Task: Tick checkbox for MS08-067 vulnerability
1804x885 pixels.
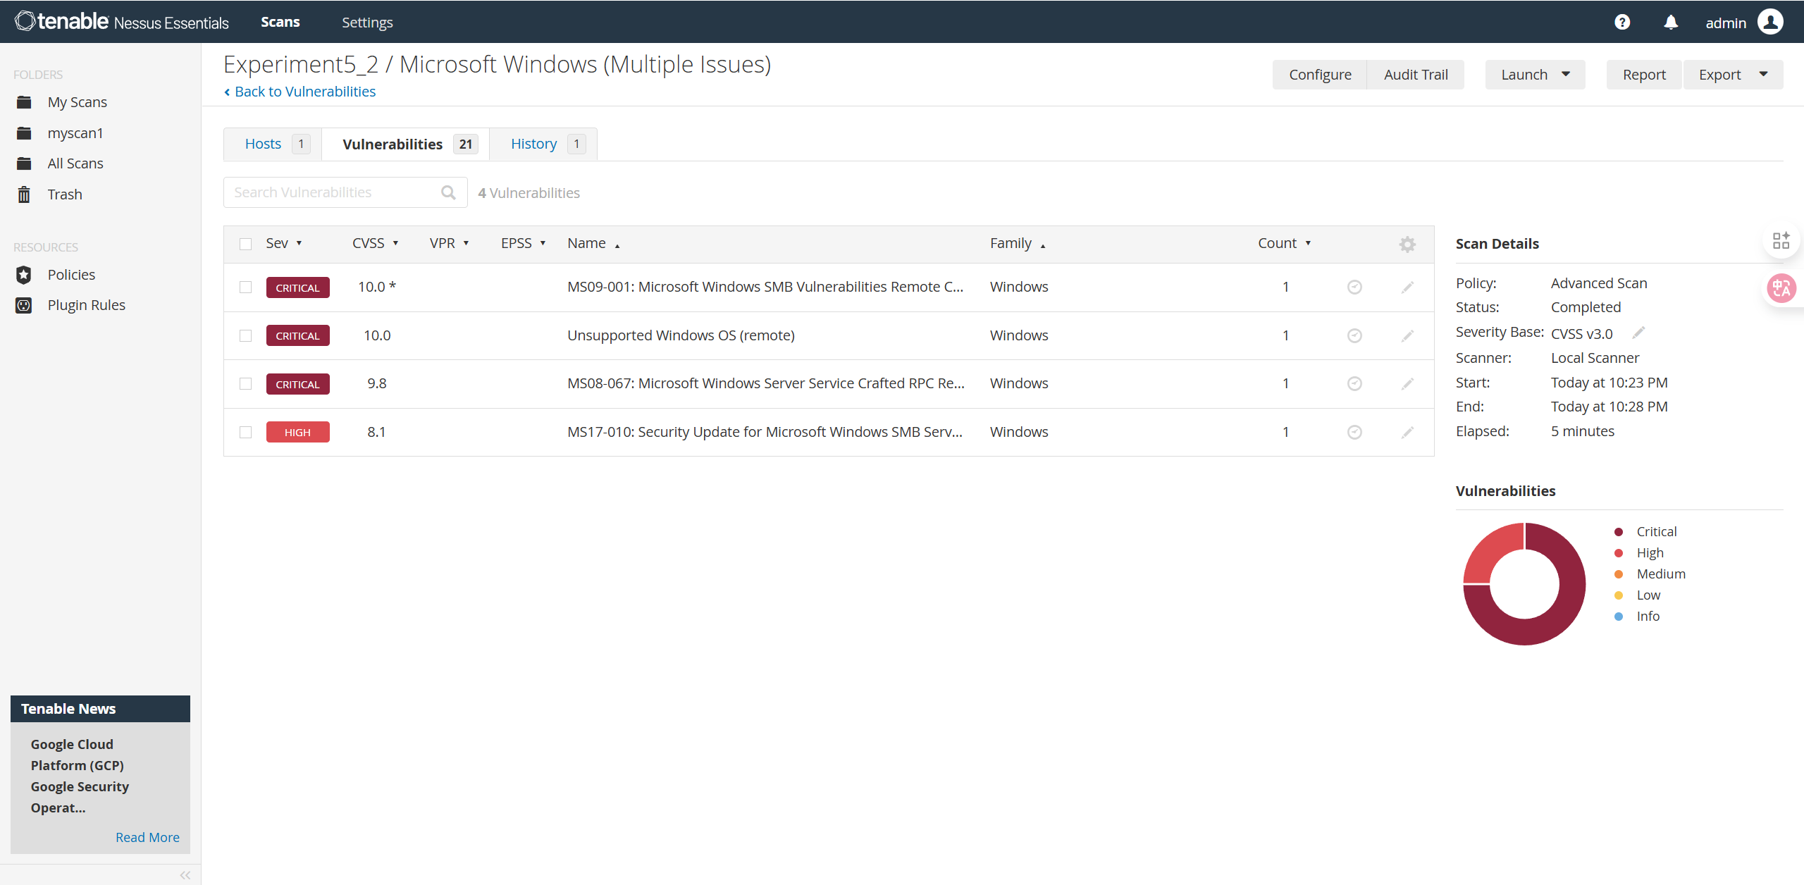Action: [x=245, y=383]
